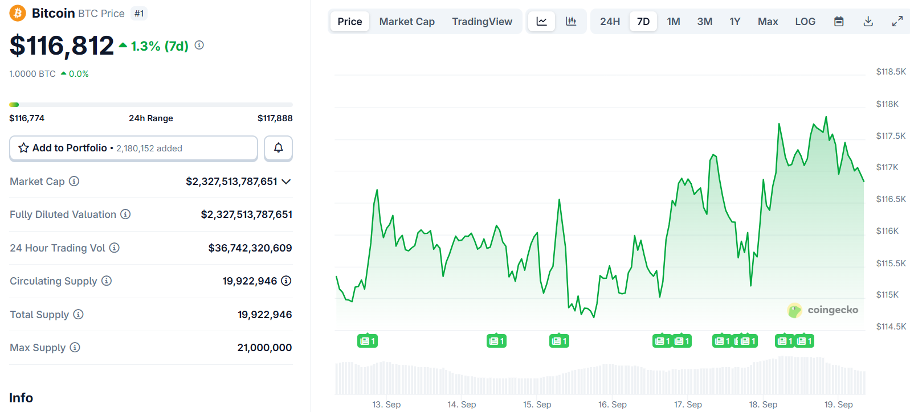Click the 24 Hour Trading Vol info icon
Image resolution: width=910 pixels, height=412 pixels.
[115, 248]
